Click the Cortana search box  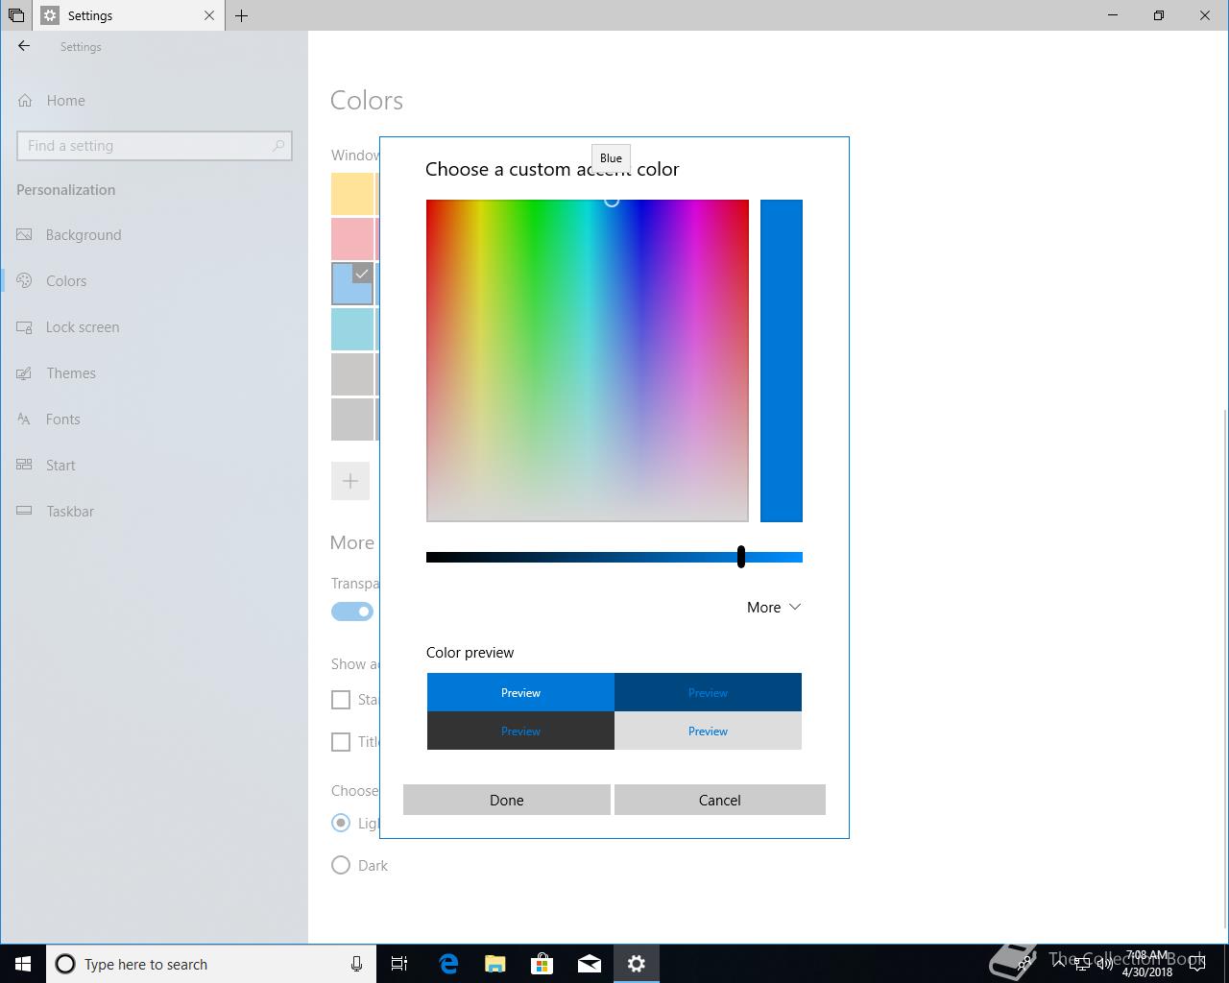pos(209,964)
